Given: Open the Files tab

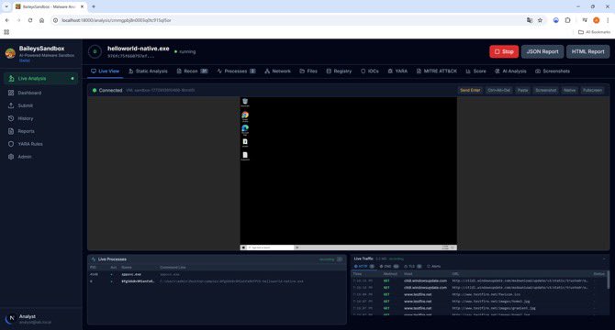Looking at the screenshot, I should (x=308, y=71).
